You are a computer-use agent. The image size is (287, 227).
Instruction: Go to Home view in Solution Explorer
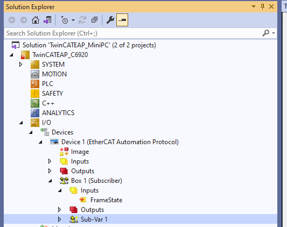(x=36, y=20)
